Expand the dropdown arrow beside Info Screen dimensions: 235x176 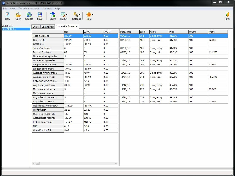[92, 15]
